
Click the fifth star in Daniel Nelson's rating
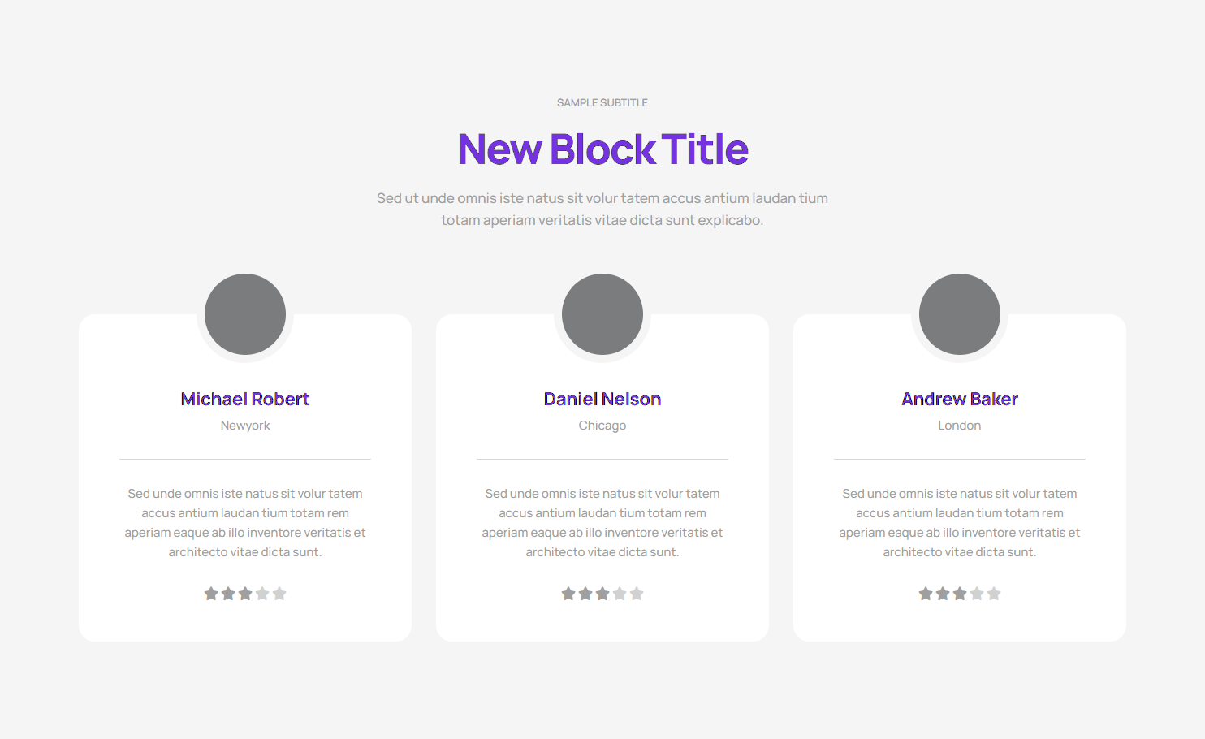[x=637, y=594]
